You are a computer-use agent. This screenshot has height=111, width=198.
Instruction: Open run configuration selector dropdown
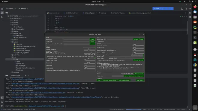click(x=157, y=9)
